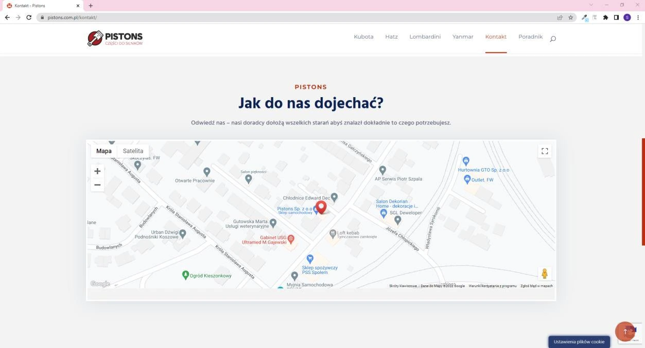Bookmark this page with star icon
645x348 pixels.
pos(571,17)
